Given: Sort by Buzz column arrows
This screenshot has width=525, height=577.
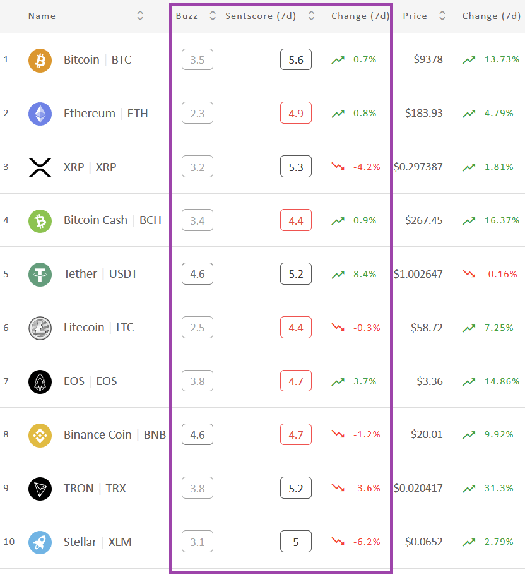Looking at the screenshot, I should pos(213,15).
